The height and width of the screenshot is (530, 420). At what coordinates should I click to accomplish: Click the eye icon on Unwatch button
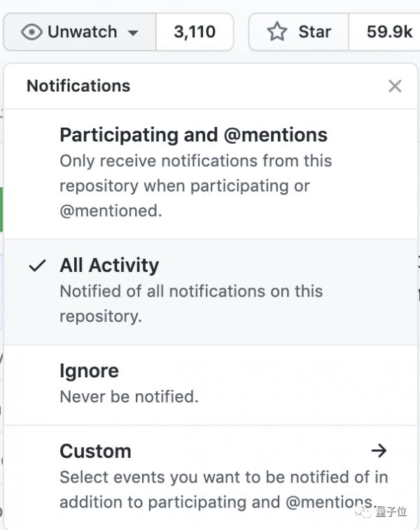[x=31, y=32]
